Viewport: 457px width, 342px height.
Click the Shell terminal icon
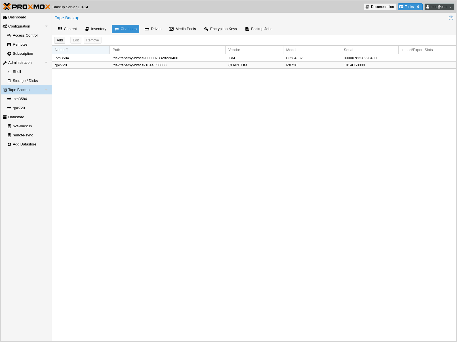coord(9,72)
